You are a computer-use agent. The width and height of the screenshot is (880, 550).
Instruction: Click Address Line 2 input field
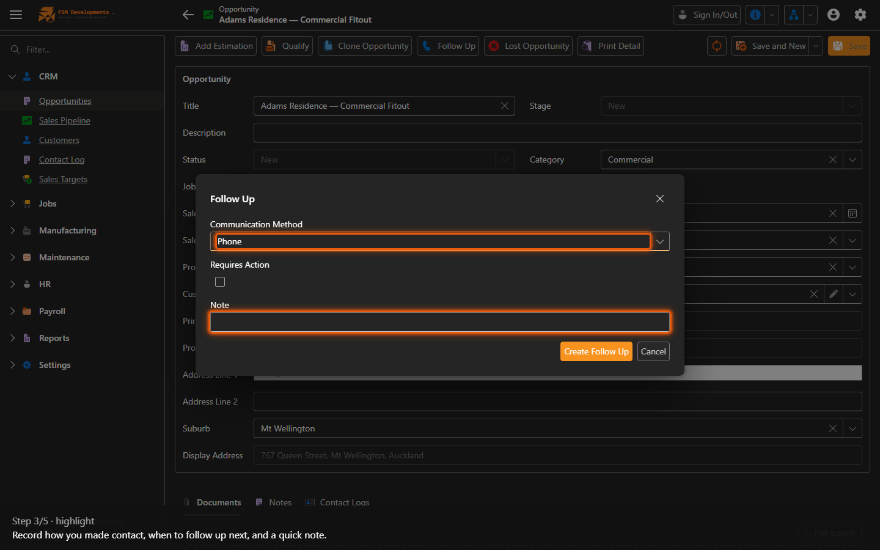point(557,402)
